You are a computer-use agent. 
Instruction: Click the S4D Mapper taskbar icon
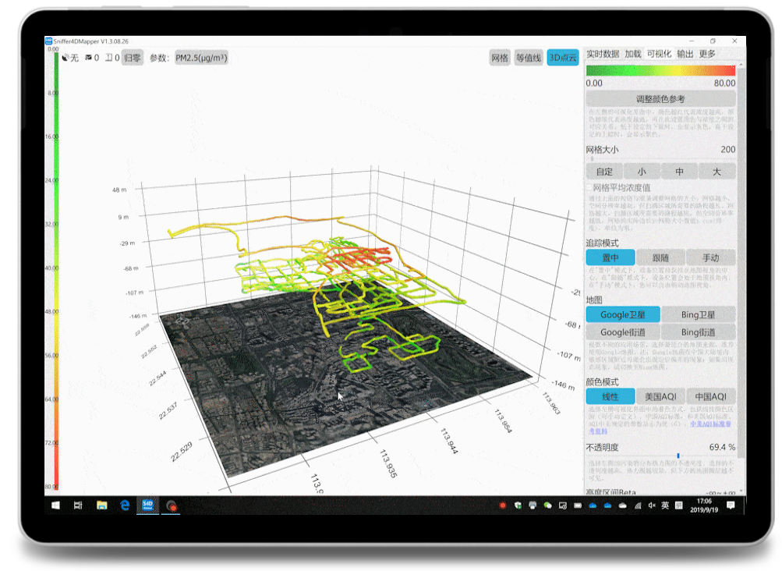(147, 505)
